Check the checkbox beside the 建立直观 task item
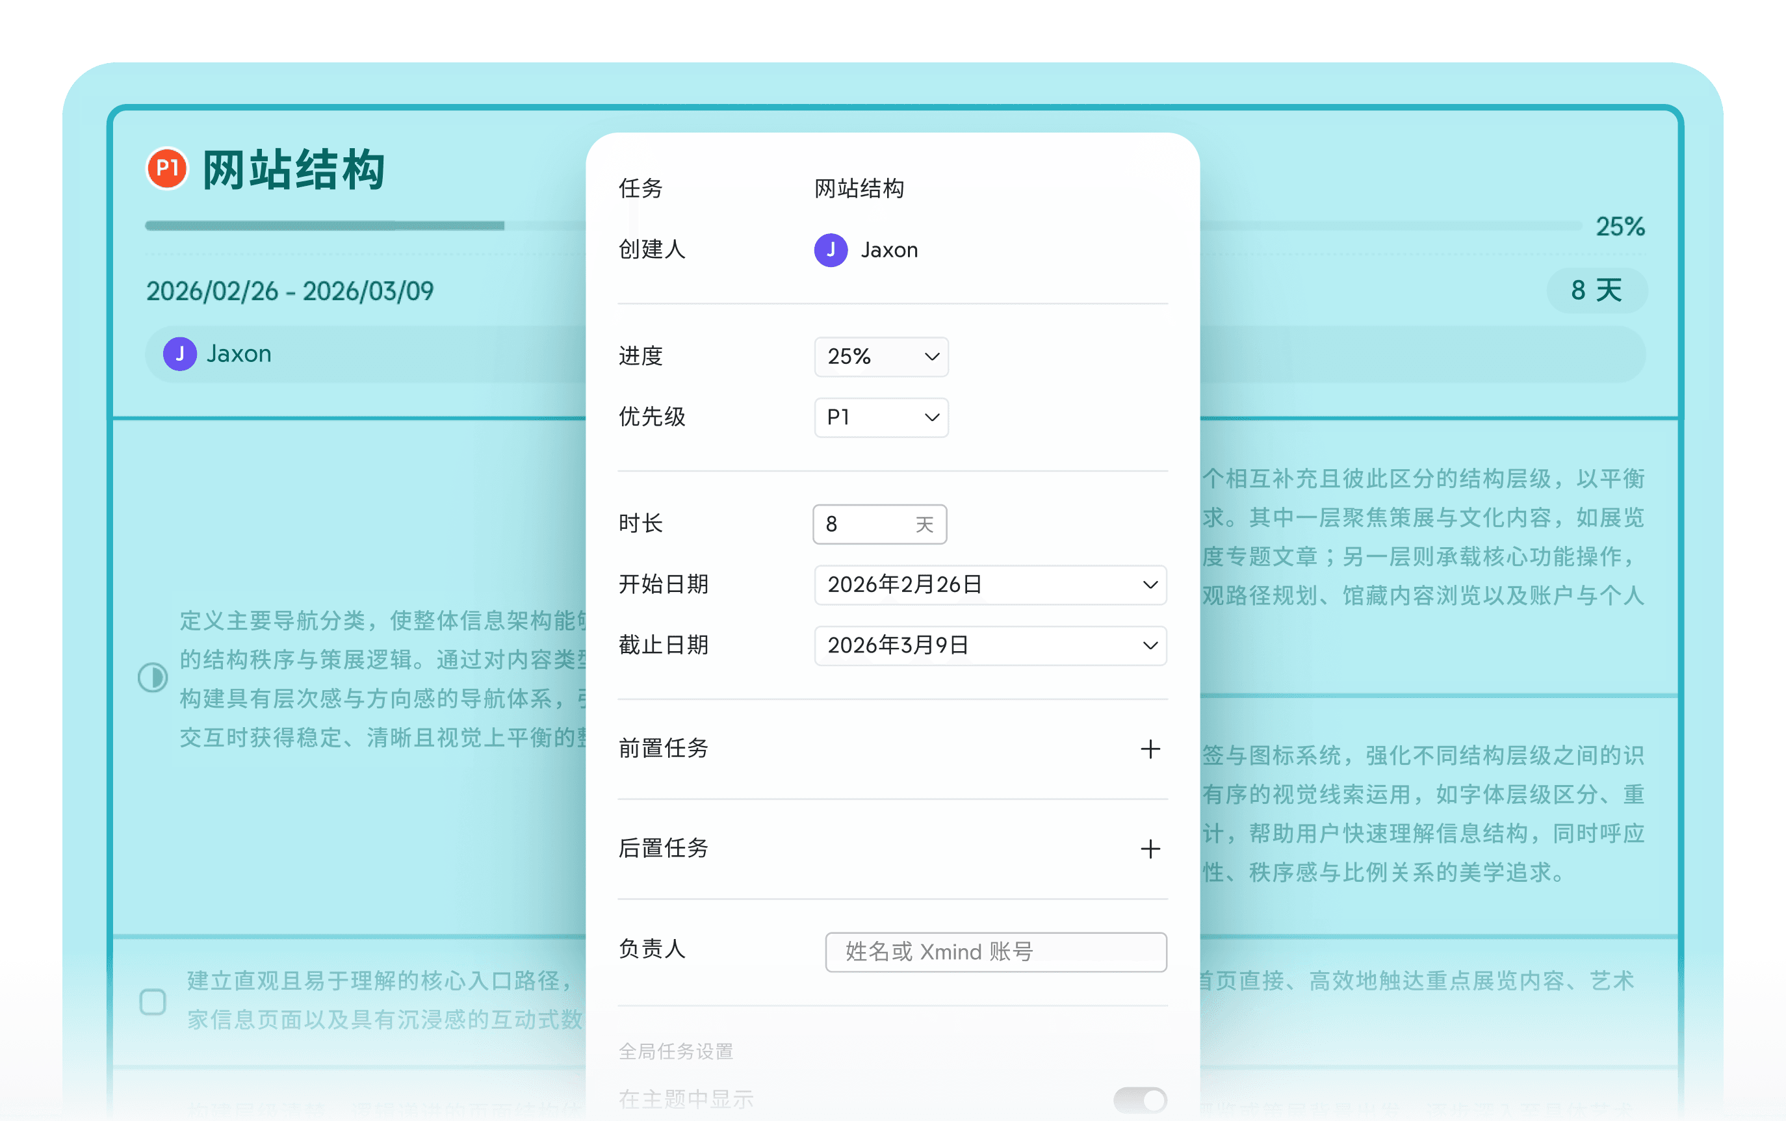 [x=153, y=1001]
